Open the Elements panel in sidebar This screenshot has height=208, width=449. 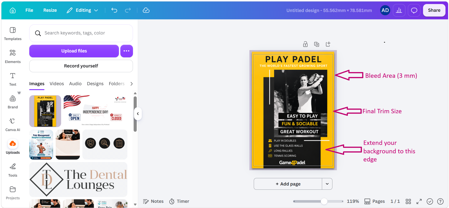(13, 56)
